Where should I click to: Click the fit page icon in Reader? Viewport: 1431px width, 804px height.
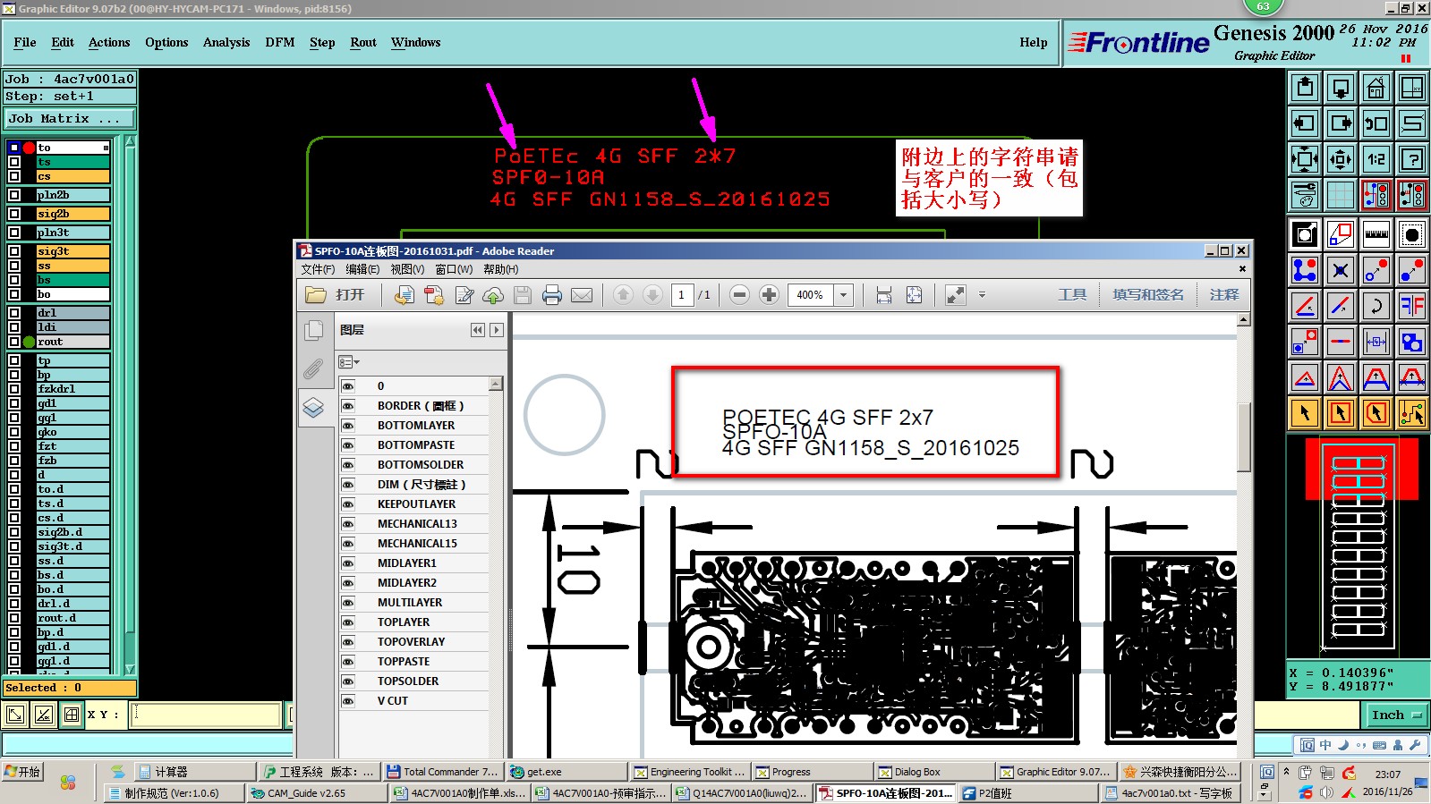[914, 295]
